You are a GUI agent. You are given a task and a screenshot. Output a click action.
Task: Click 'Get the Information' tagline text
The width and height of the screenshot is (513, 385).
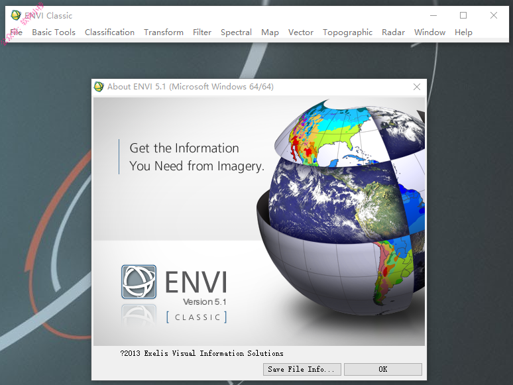coord(184,148)
